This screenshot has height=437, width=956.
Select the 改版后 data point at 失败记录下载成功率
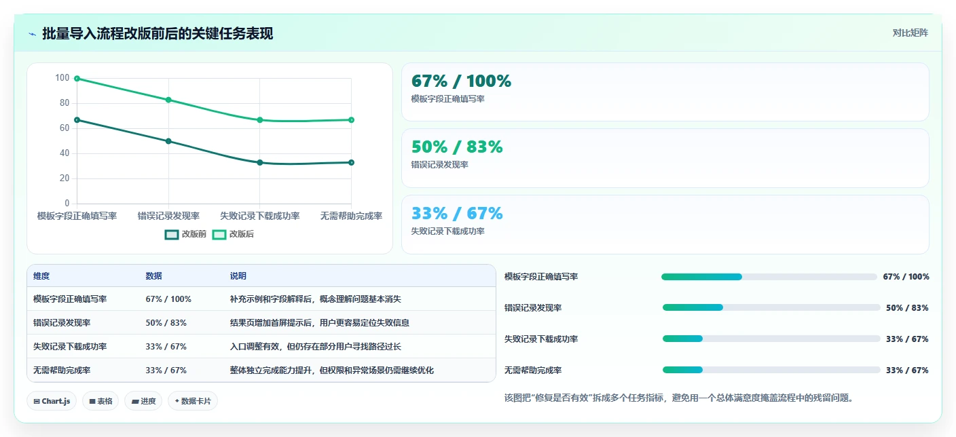click(x=259, y=120)
